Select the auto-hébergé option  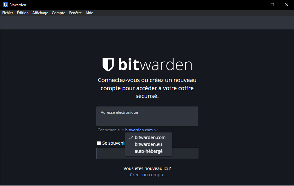[149, 151]
